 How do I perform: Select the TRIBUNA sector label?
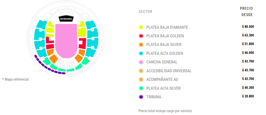click(154, 97)
